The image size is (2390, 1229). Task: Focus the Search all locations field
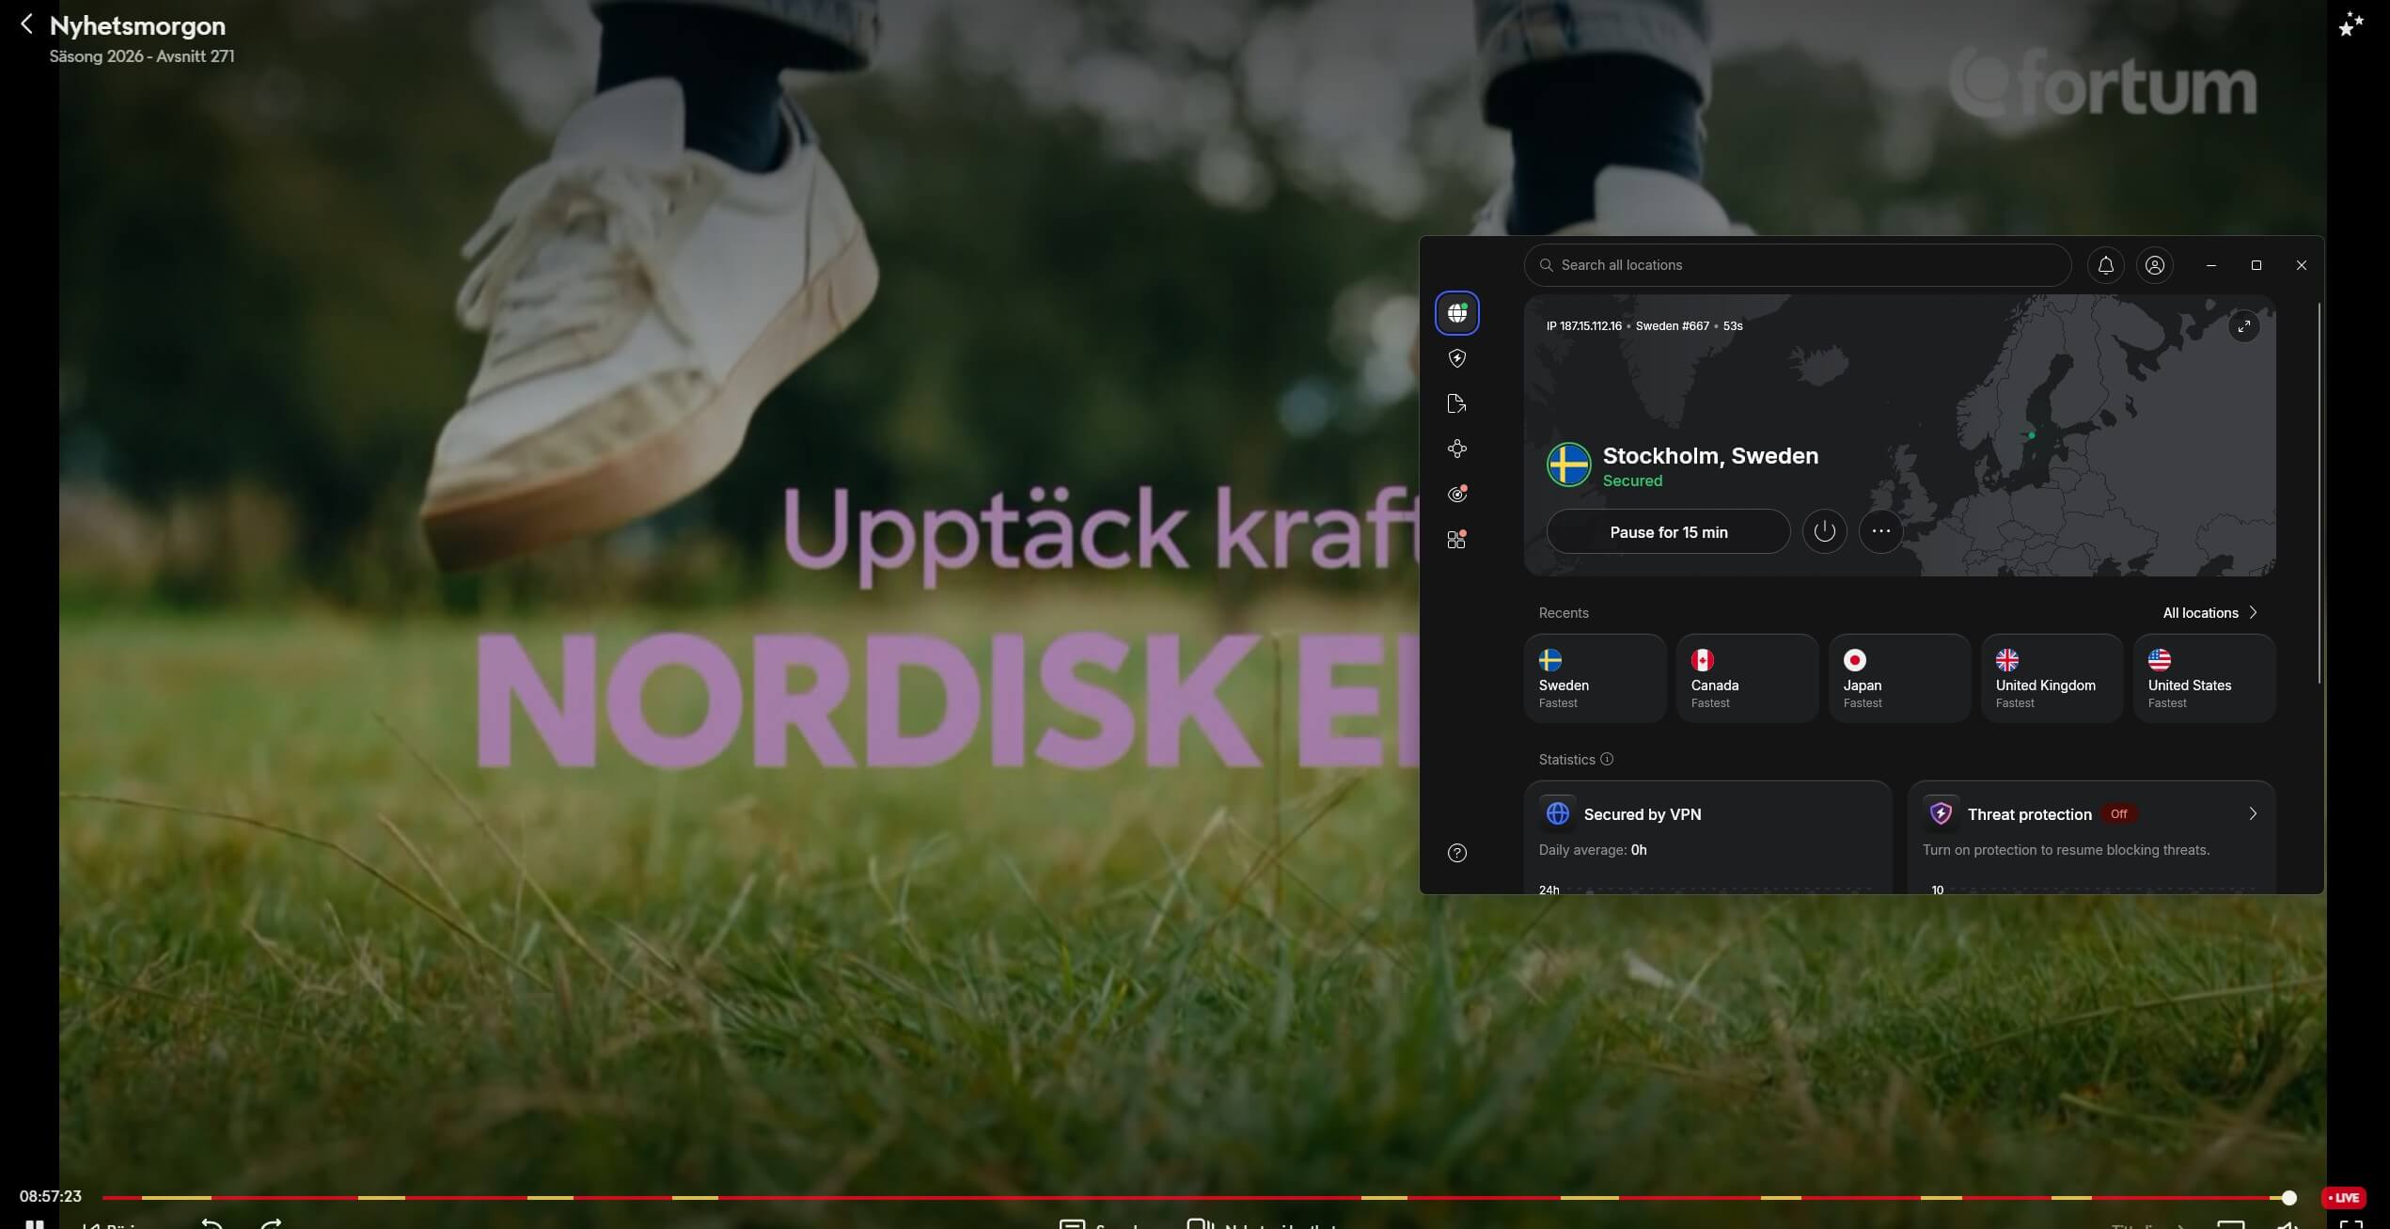(x=1797, y=265)
